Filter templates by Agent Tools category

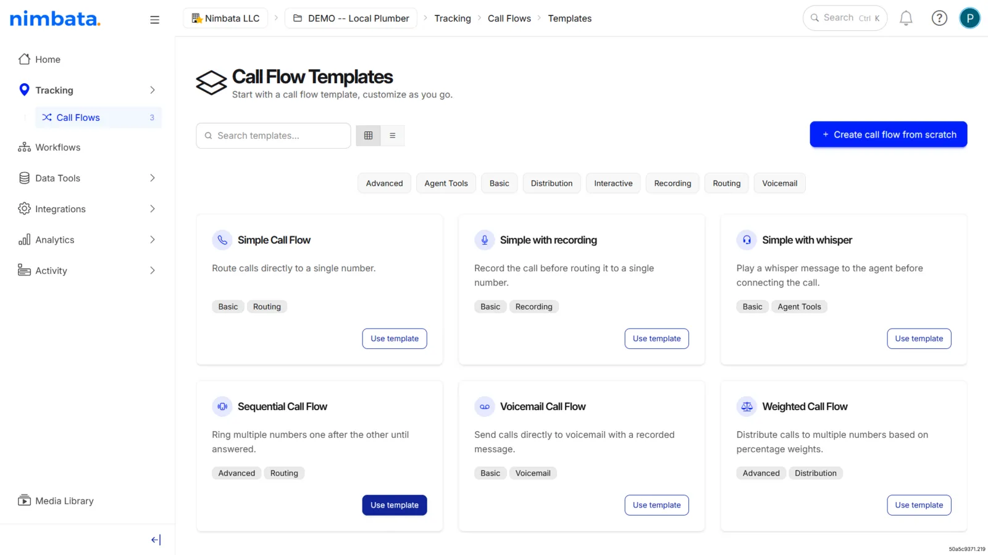(x=446, y=183)
